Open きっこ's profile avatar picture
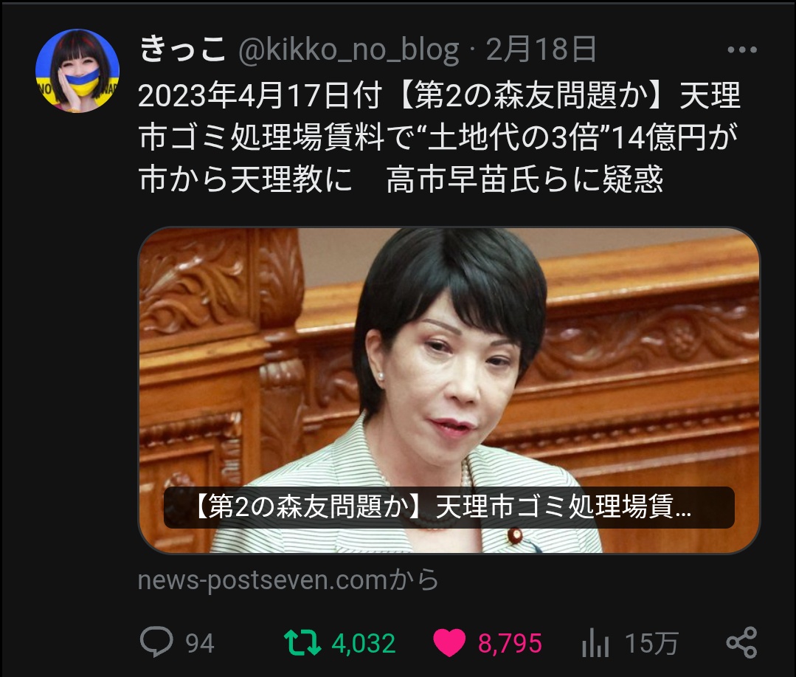796x677 pixels. coord(77,71)
